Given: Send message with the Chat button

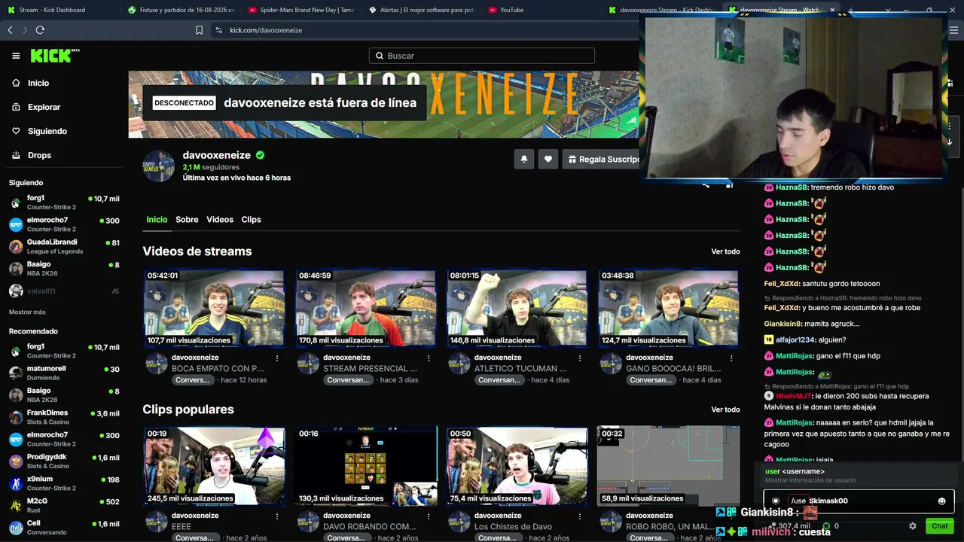Looking at the screenshot, I should tap(939, 526).
